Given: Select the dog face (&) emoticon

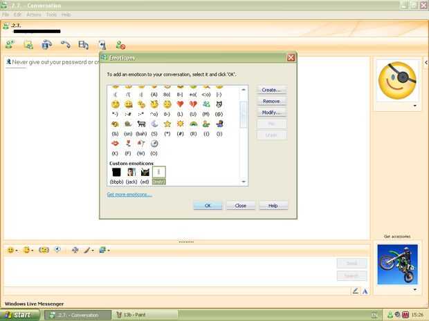Looking at the screenshot, I should (115, 124).
